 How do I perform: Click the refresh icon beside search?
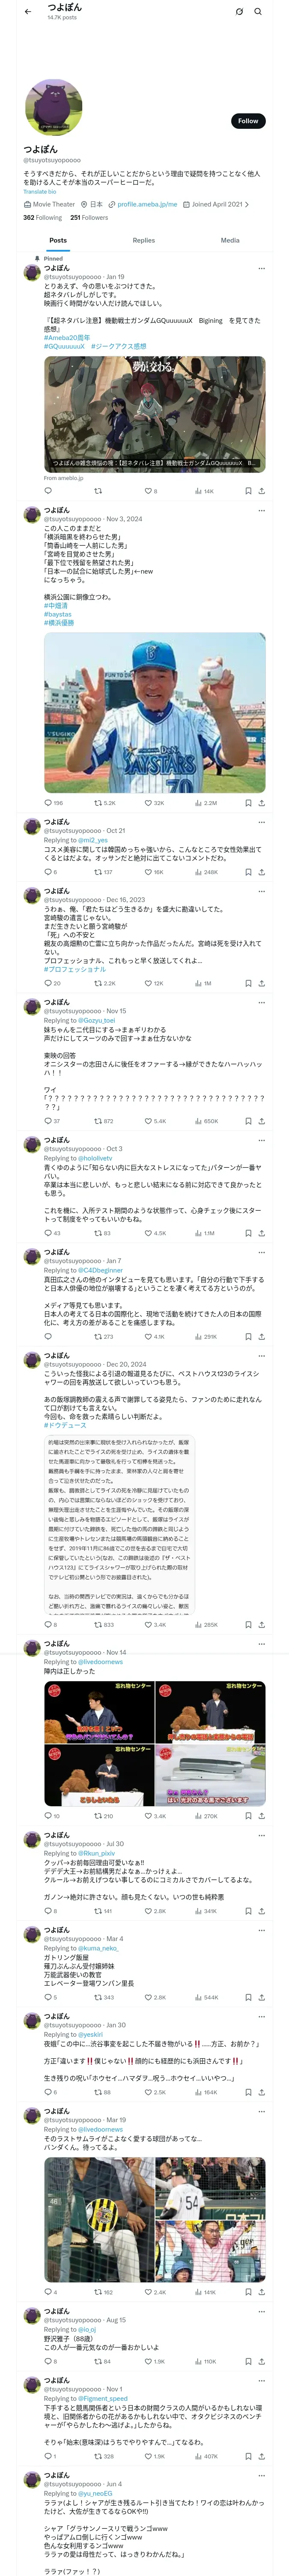[239, 12]
